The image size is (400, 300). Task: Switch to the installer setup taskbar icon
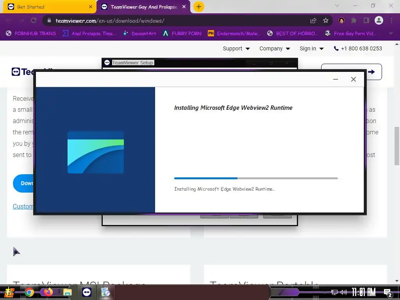105,292
